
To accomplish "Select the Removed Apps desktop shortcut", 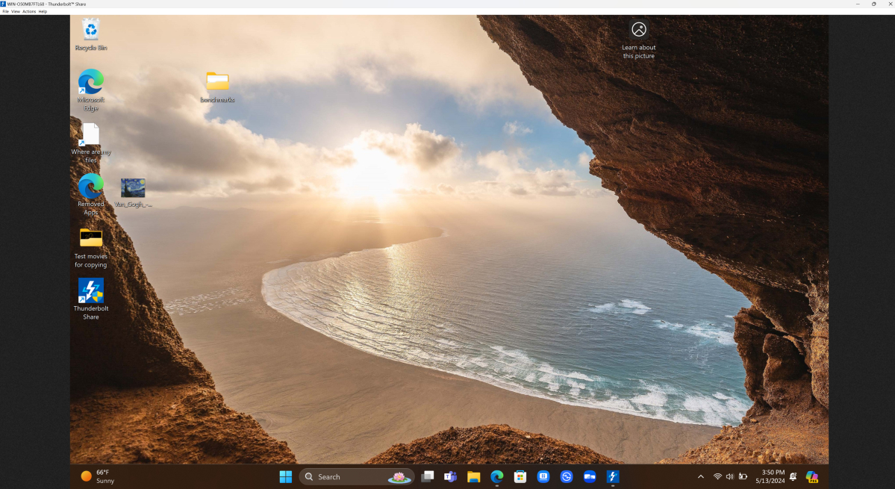I will pyautogui.click(x=91, y=187).
